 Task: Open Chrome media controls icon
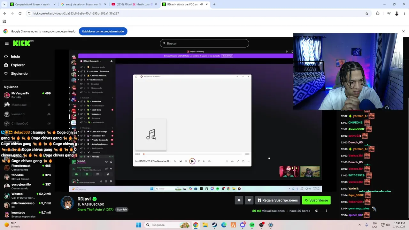389,13
